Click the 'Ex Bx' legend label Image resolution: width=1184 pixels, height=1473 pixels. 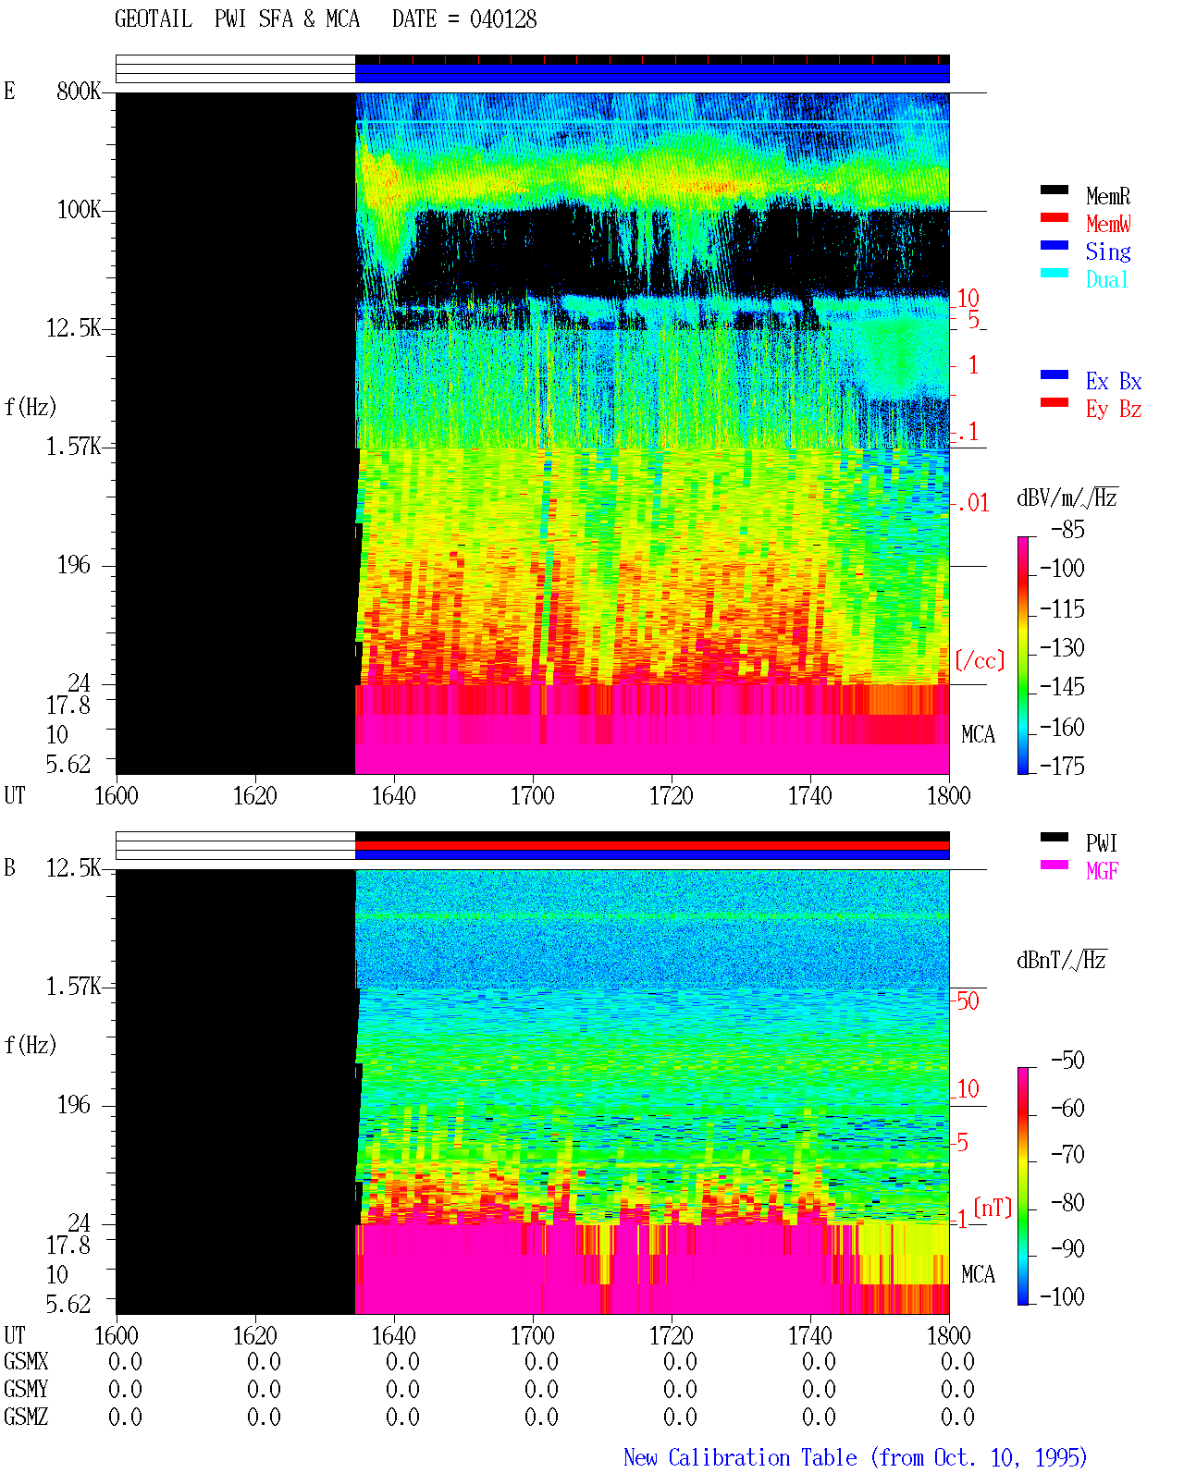(x=1114, y=381)
